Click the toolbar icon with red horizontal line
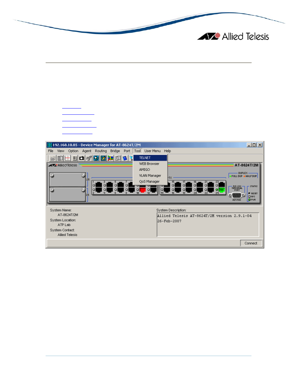298x385 pixels. [x=67, y=158]
